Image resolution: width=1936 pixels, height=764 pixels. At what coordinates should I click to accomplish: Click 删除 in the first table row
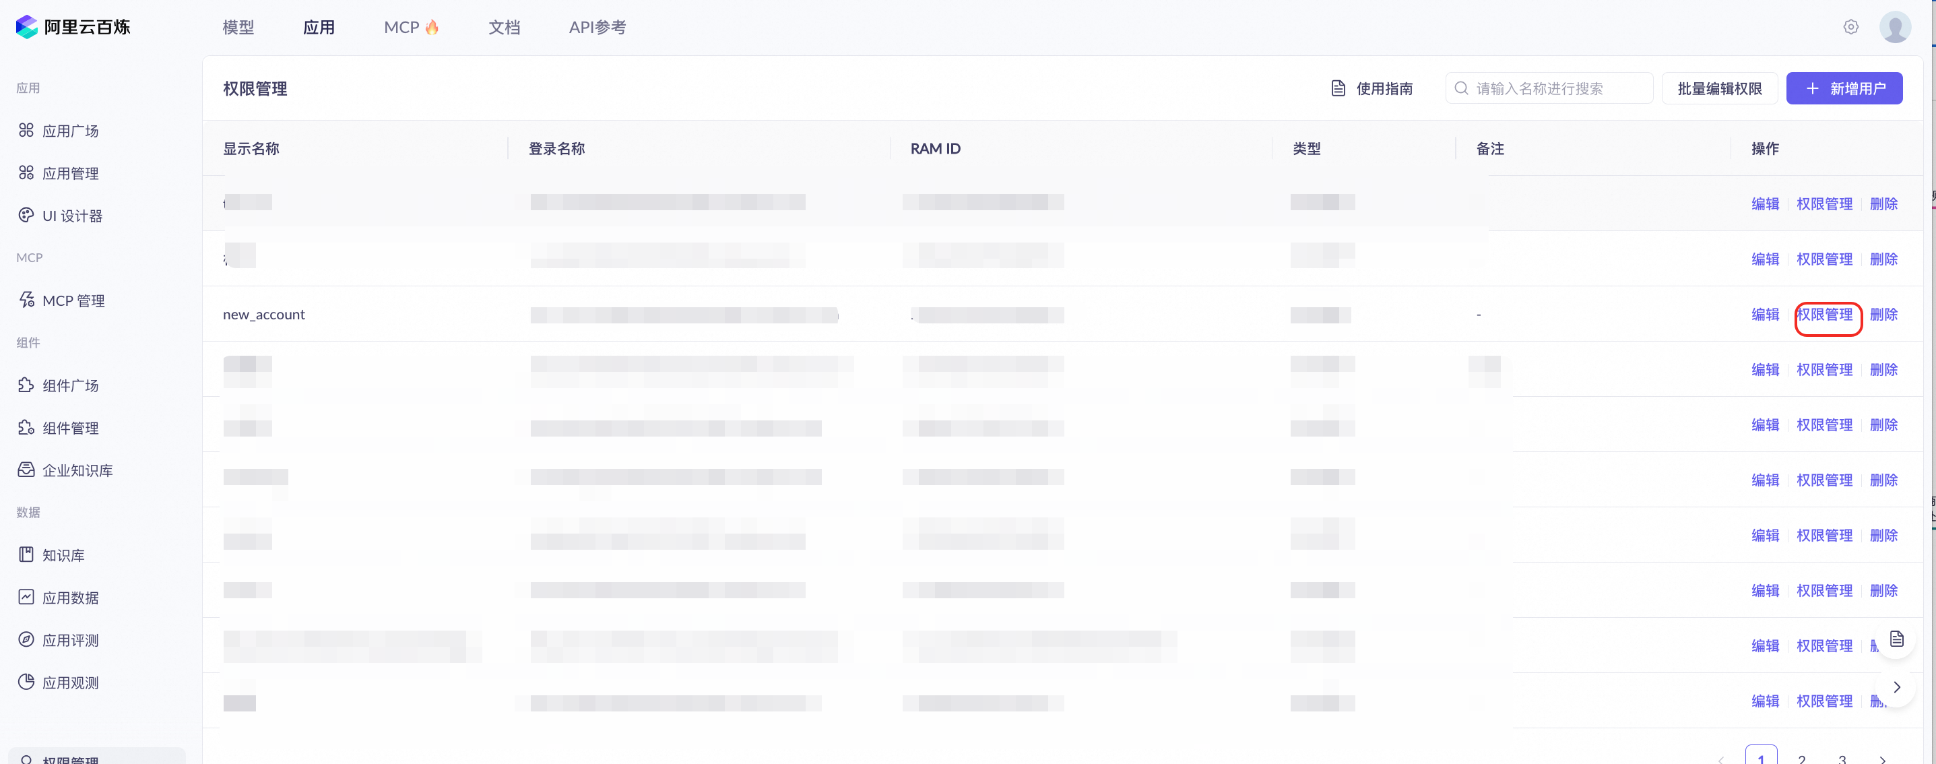click(1884, 203)
